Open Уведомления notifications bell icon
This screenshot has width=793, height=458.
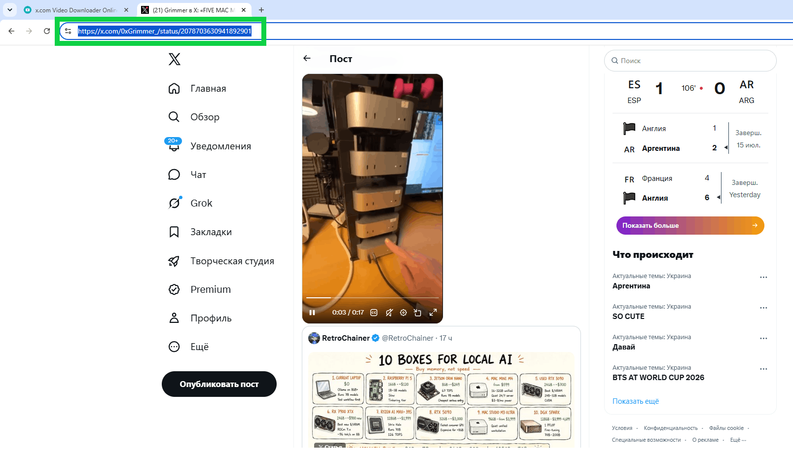point(174,146)
